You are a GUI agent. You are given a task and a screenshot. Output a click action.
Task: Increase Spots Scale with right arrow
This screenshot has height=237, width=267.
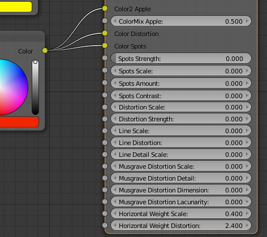click(x=247, y=71)
